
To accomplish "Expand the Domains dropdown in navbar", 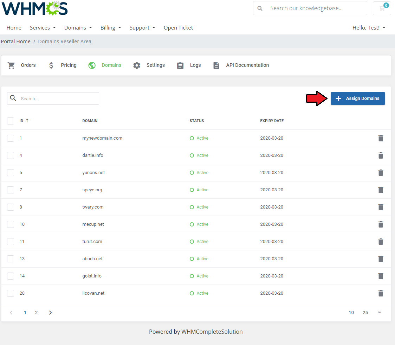I will tap(78, 28).
